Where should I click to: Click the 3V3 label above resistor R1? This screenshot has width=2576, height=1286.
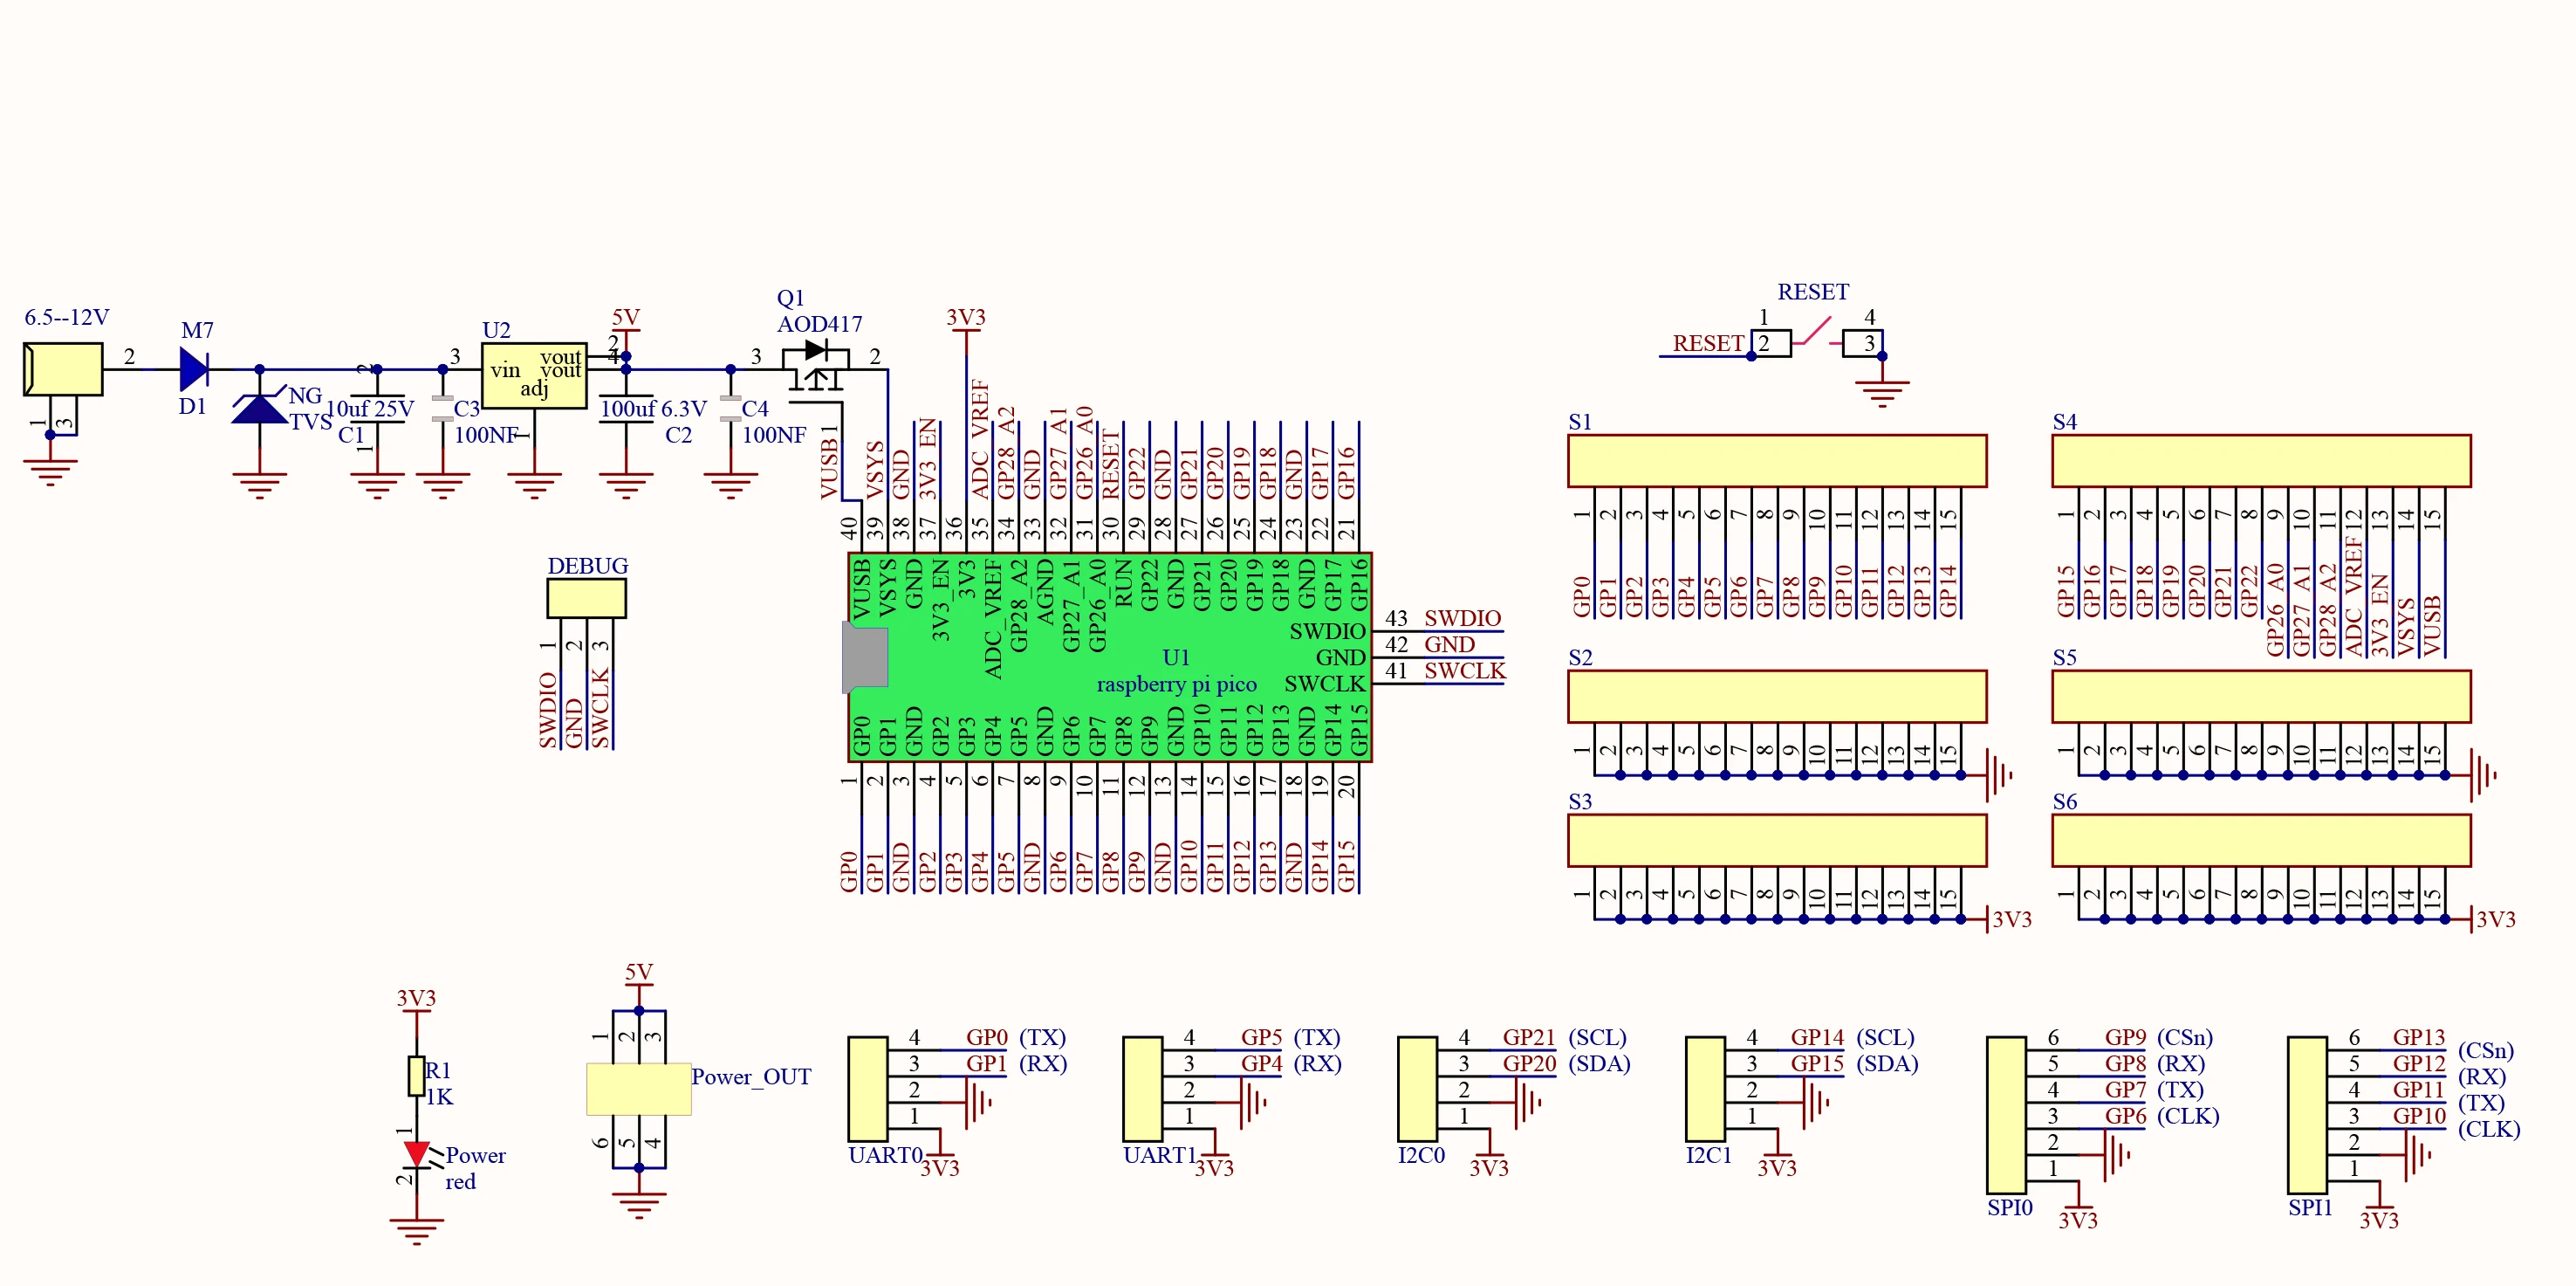pyautogui.click(x=416, y=998)
